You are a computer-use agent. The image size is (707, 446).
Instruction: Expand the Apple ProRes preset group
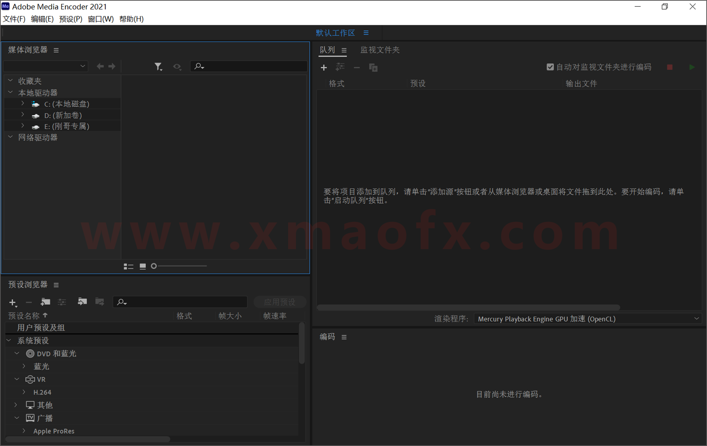[x=24, y=431]
